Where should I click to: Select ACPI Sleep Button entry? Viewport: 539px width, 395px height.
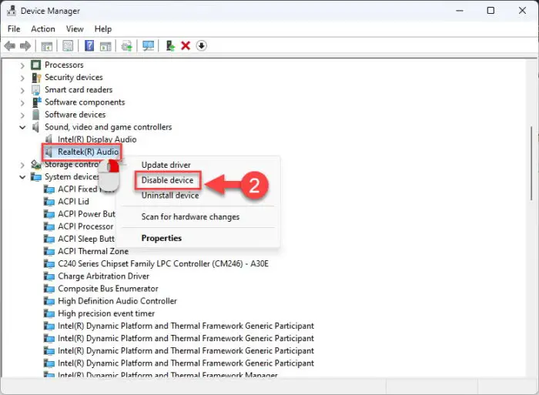click(x=86, y=239)
